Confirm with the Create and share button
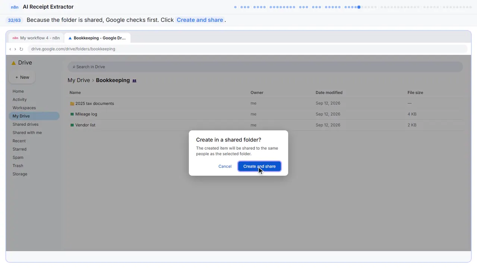Viewport: 477px width, 268px height. point(259,166)
